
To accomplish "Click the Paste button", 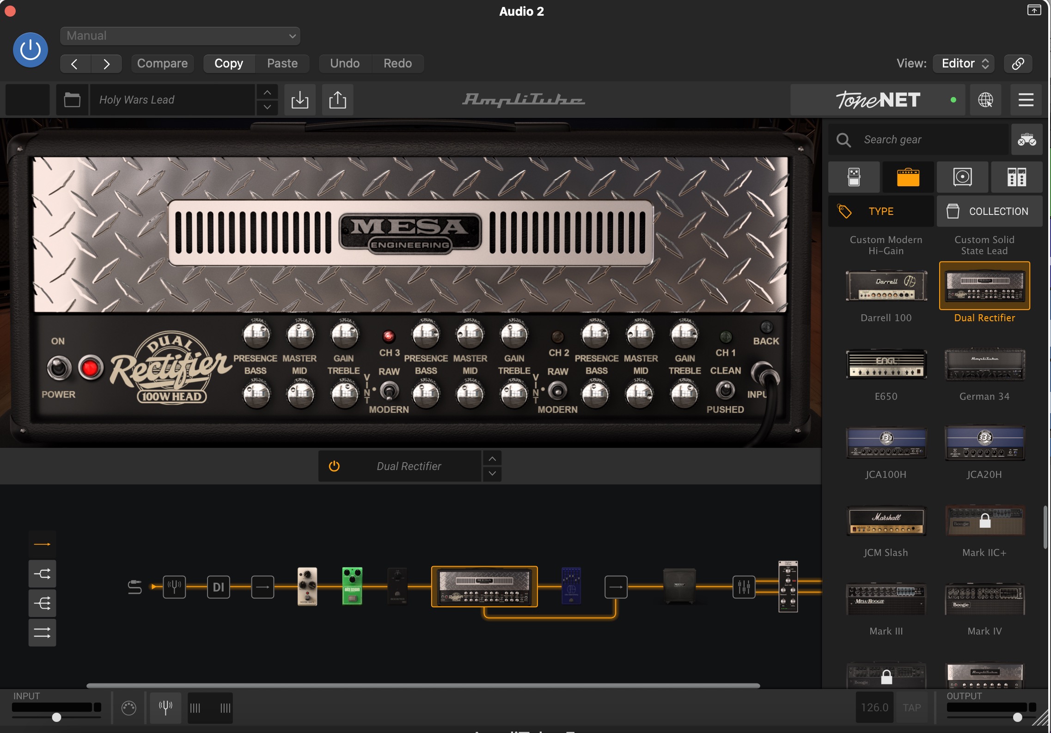I will click(282, 63).
